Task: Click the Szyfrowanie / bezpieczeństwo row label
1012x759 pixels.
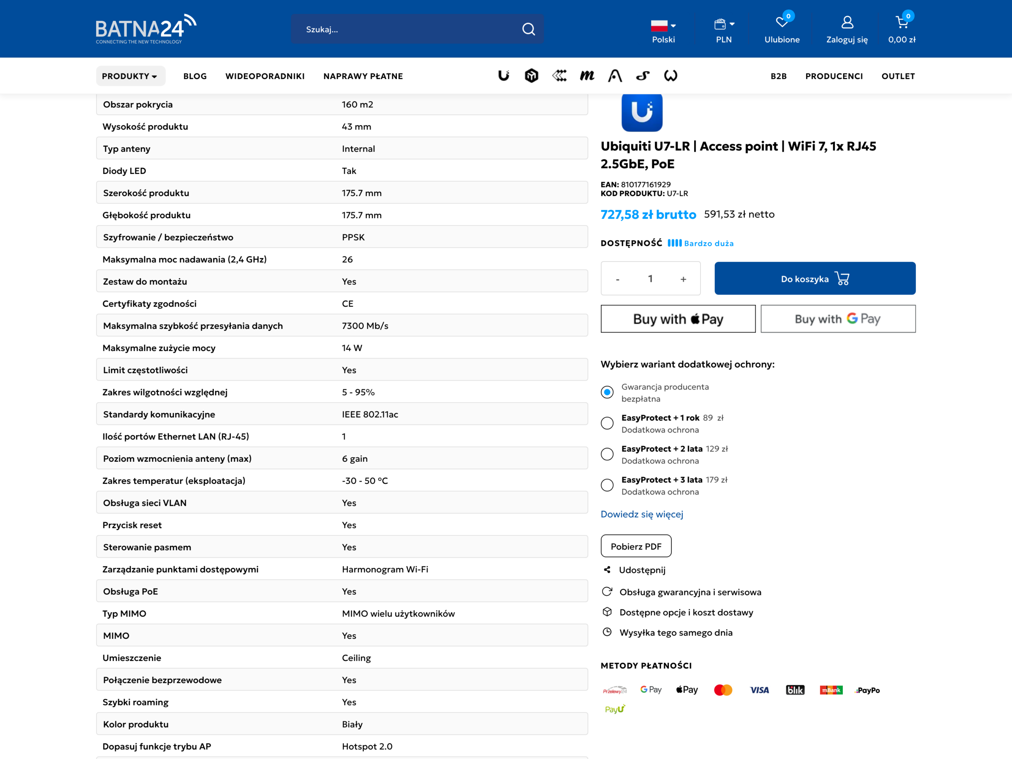Action: 168,237
